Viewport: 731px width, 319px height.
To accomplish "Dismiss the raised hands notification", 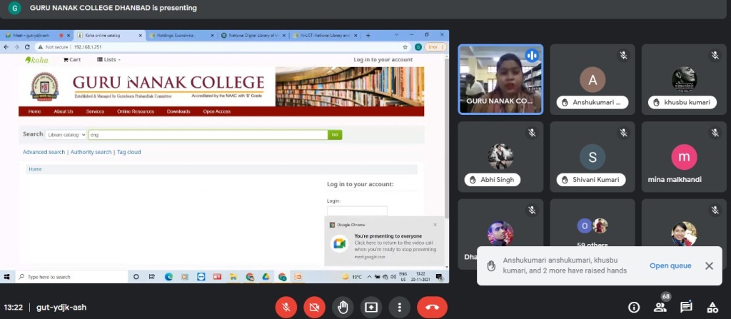I will click(709, 265).
